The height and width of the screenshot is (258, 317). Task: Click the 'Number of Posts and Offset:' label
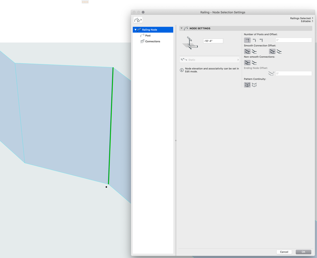pyautogui.click(x=261, y=34)
